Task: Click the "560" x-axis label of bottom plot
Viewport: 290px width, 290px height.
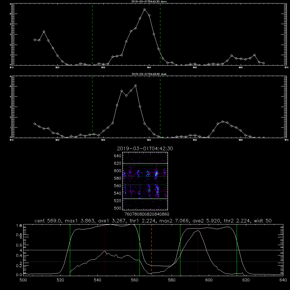Action: pyautogui.click(x=135, y=280)
